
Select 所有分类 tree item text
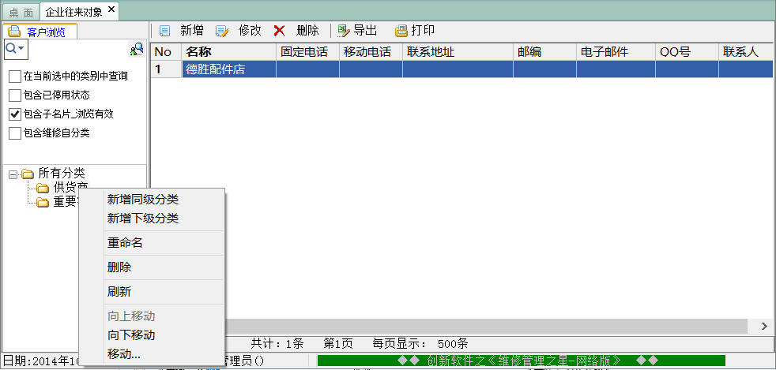coord(62,174)
